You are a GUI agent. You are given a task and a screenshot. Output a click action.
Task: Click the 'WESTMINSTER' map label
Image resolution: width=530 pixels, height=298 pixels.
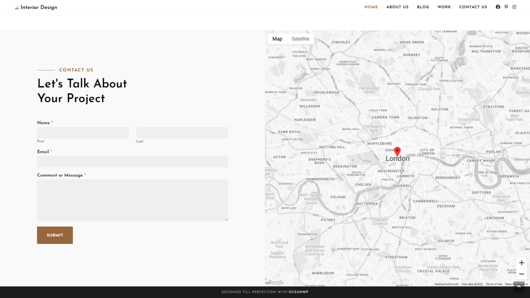[391, 171]
